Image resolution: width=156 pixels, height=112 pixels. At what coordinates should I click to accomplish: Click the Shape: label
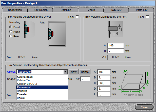11,79
